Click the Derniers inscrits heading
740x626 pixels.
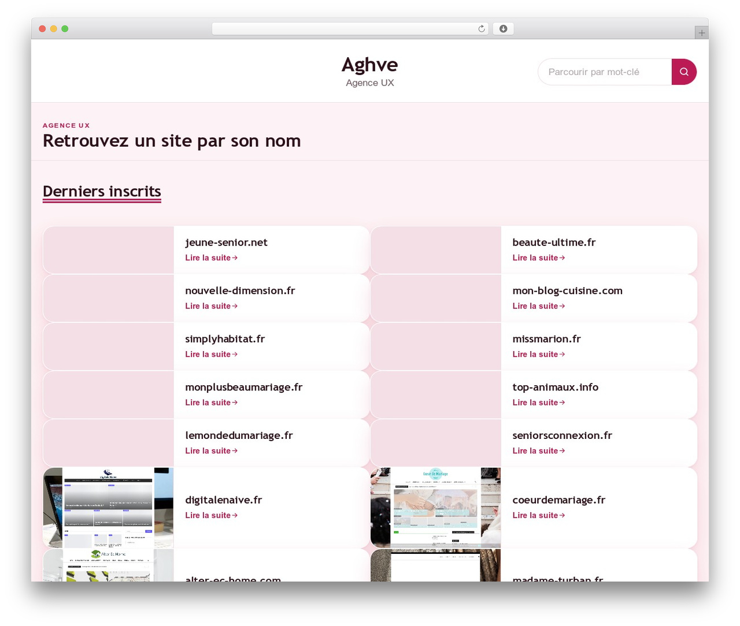pos(102,191)
